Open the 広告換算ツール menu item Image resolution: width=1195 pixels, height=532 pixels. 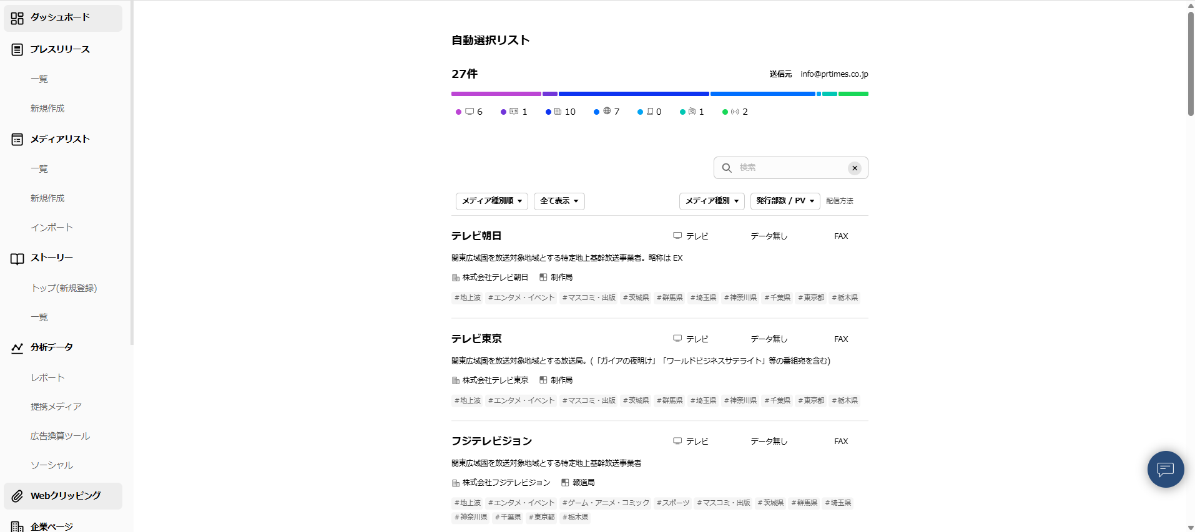[x=60, y=436]
